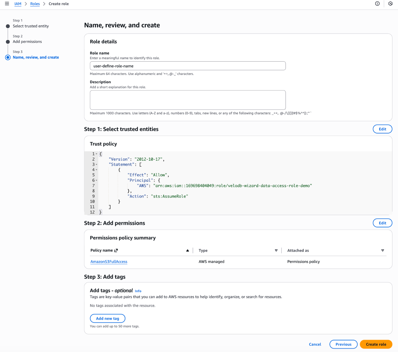Go to Step 2 Add permissions
Image resolution: width=398 pixels, height=352 pixels.
point(27,42)
